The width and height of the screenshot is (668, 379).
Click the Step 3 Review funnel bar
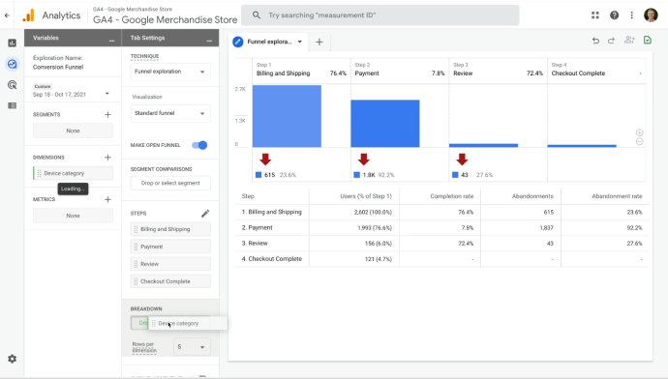click(x=483, y=145)
